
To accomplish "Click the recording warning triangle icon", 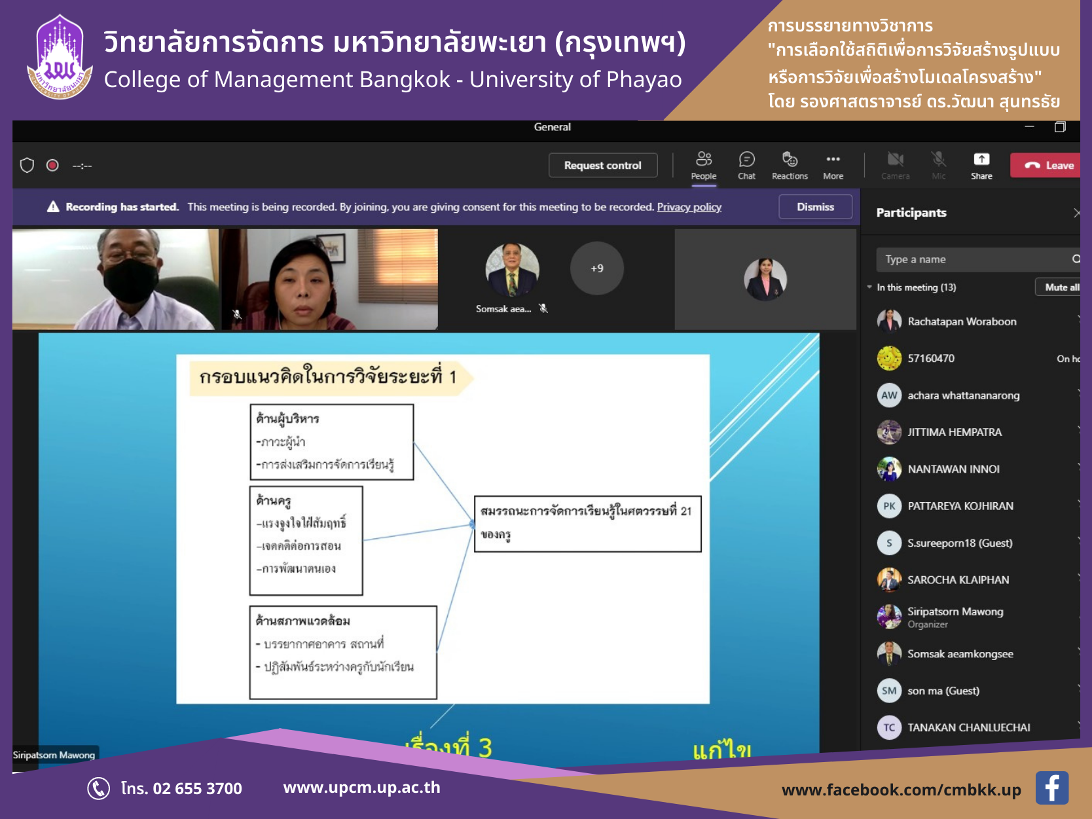I will 53,207.
